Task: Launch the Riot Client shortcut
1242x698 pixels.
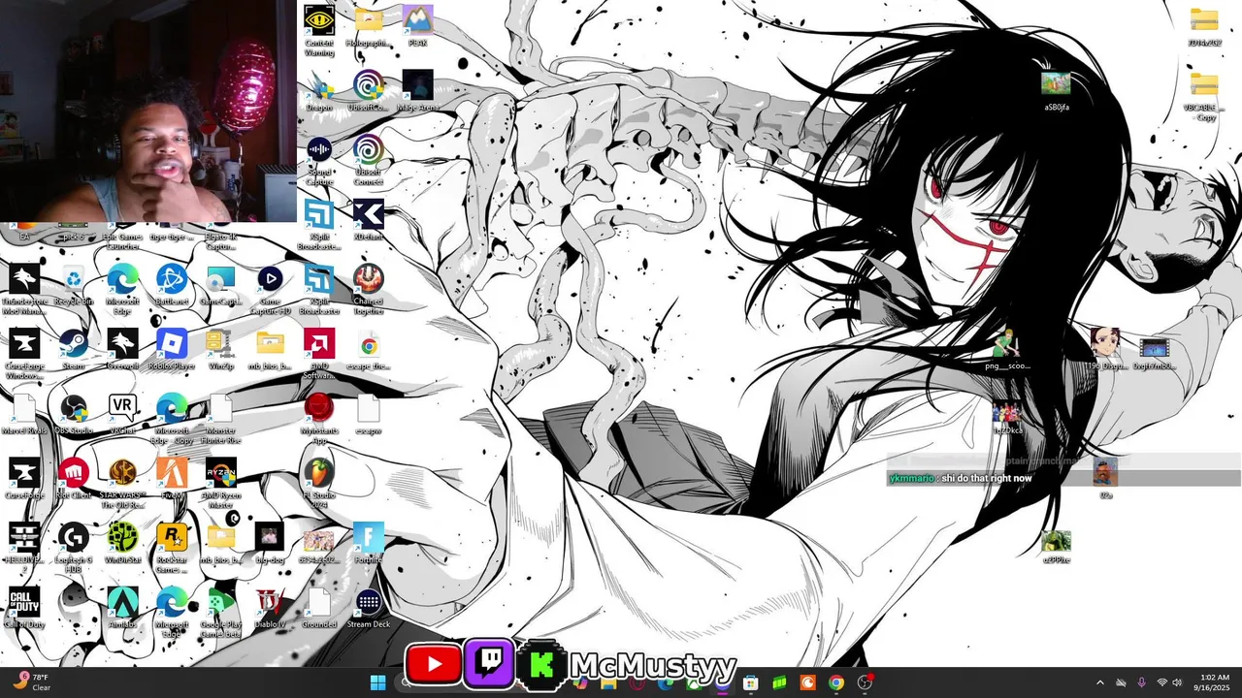Action: (x=74, y=478)
